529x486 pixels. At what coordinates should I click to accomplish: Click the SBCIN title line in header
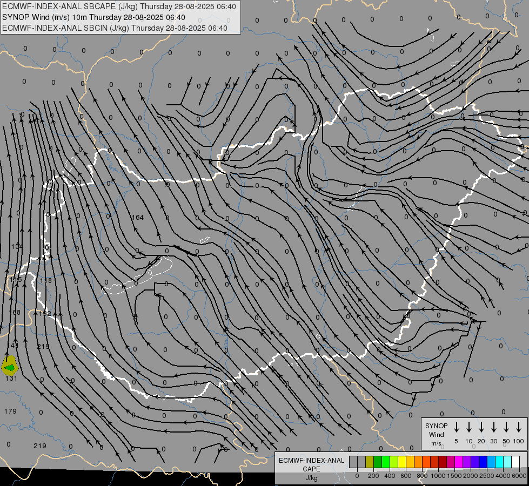(x=115, y=28)
